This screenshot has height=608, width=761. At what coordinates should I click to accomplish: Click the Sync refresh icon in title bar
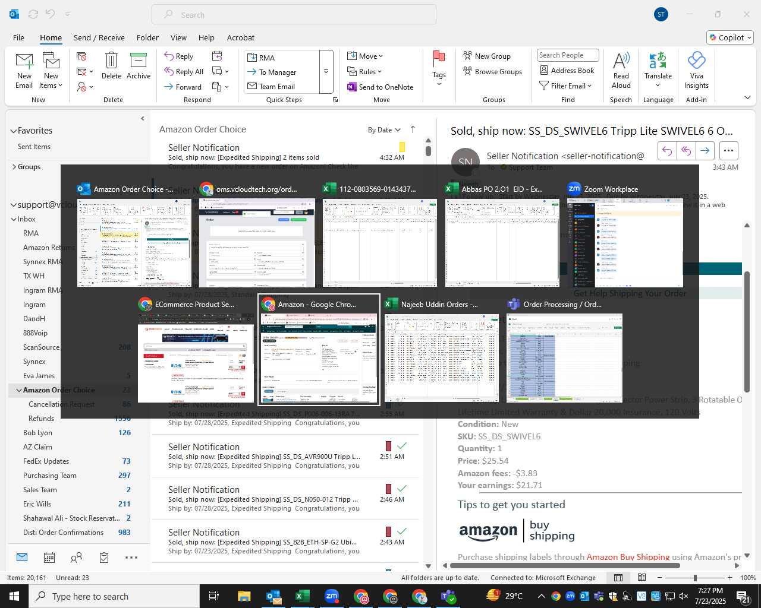pos(33,14)
